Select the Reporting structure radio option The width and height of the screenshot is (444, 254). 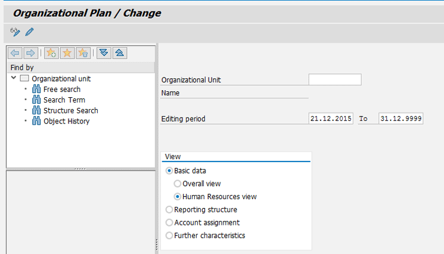pos(169,210)
